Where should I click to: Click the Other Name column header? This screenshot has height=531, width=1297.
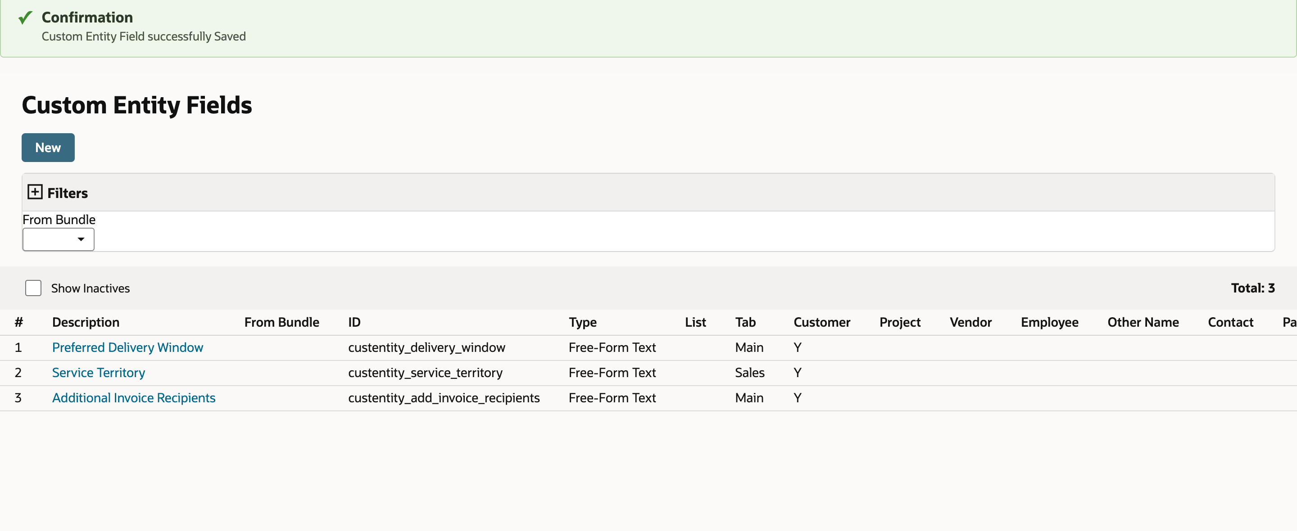pyautogui.click(x=1143, y=322)
